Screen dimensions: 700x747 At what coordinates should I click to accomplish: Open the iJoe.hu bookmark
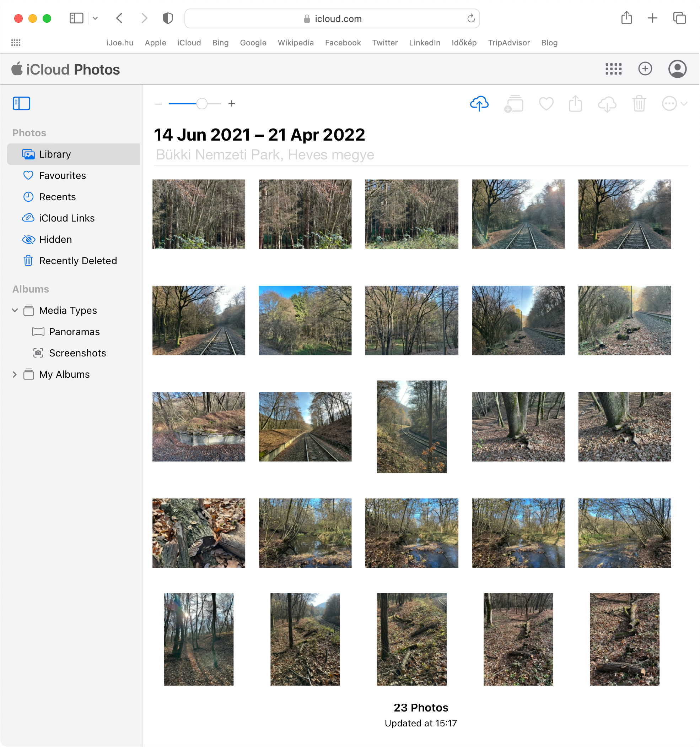point(120,43)
